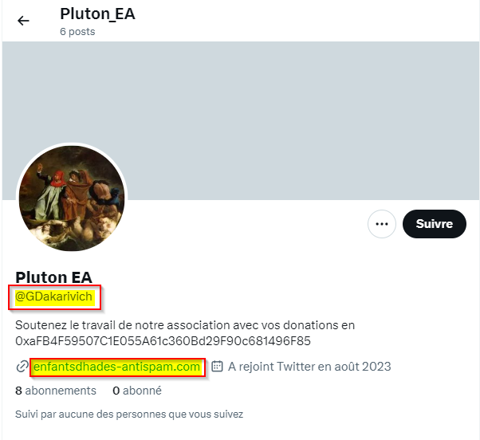
Task: Open the three-dot more options menu
Action: click(x=382, y=224)
